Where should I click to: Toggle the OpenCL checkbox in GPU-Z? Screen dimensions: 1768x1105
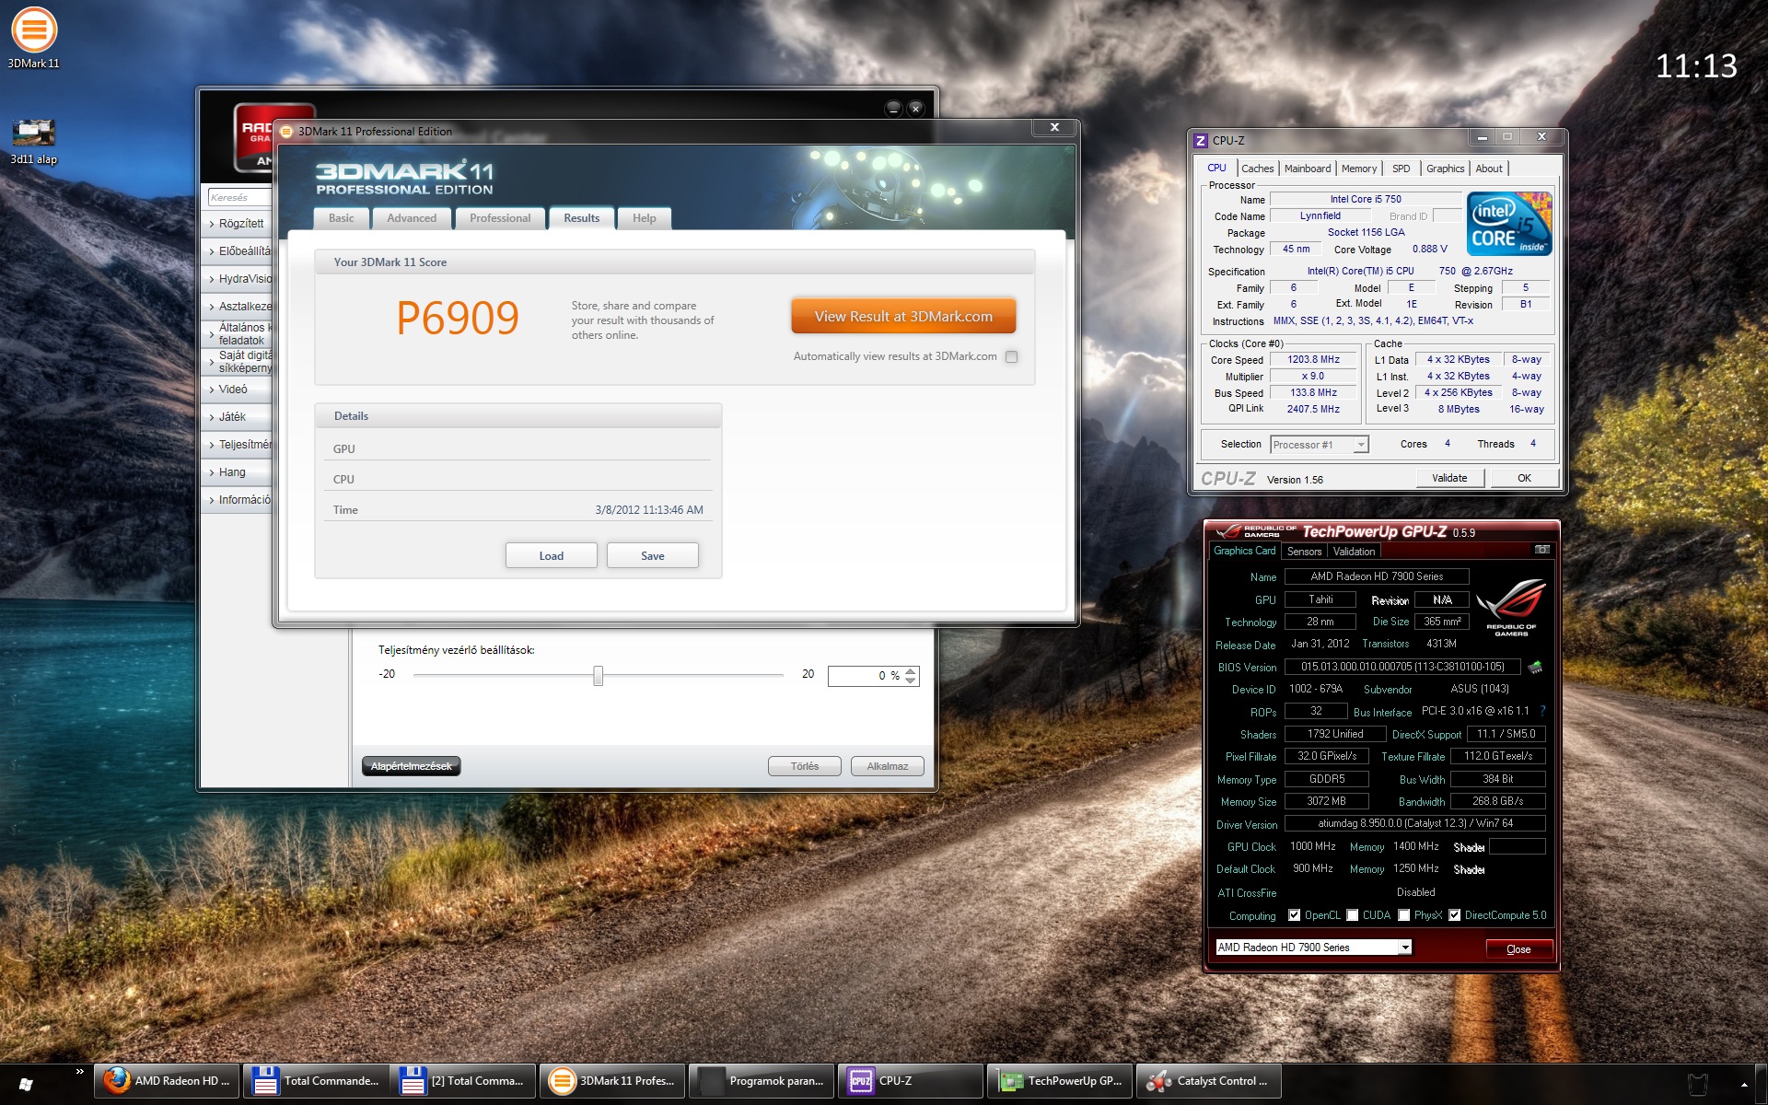(x=1295, y=915)
